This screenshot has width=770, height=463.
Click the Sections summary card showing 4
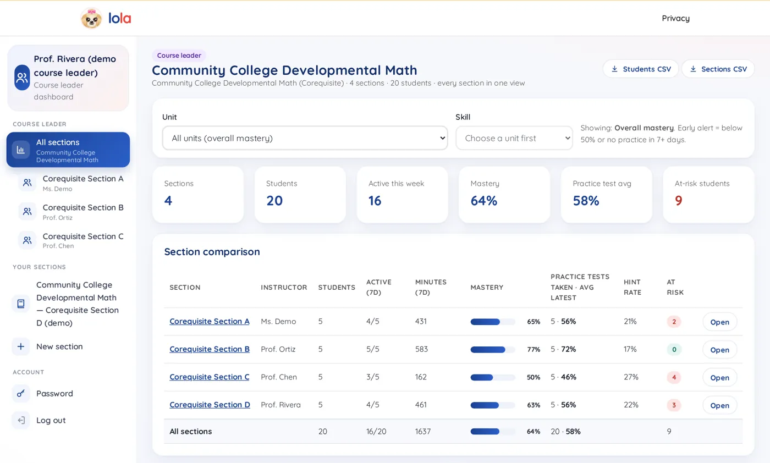point(198,195)
